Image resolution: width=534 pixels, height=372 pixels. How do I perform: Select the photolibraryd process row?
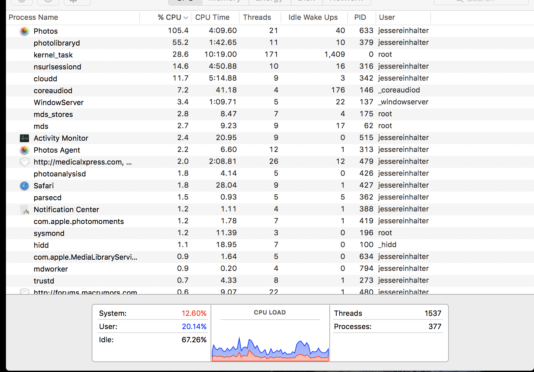click(x=270, y=43)
